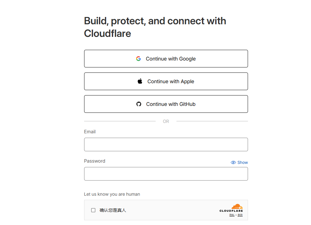The image size is (311, 225).
Task: Click the Google logo icon
Action: [138, 59]
